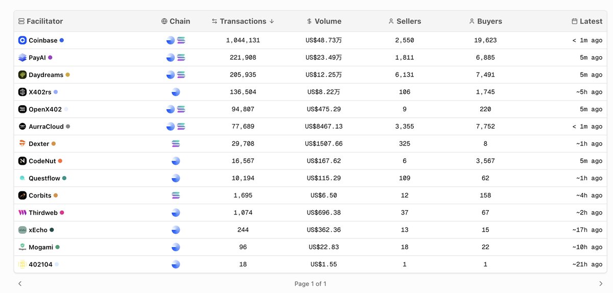Click the ~10h ago latest cell
The image size is (613, 293).
[587, 247]
